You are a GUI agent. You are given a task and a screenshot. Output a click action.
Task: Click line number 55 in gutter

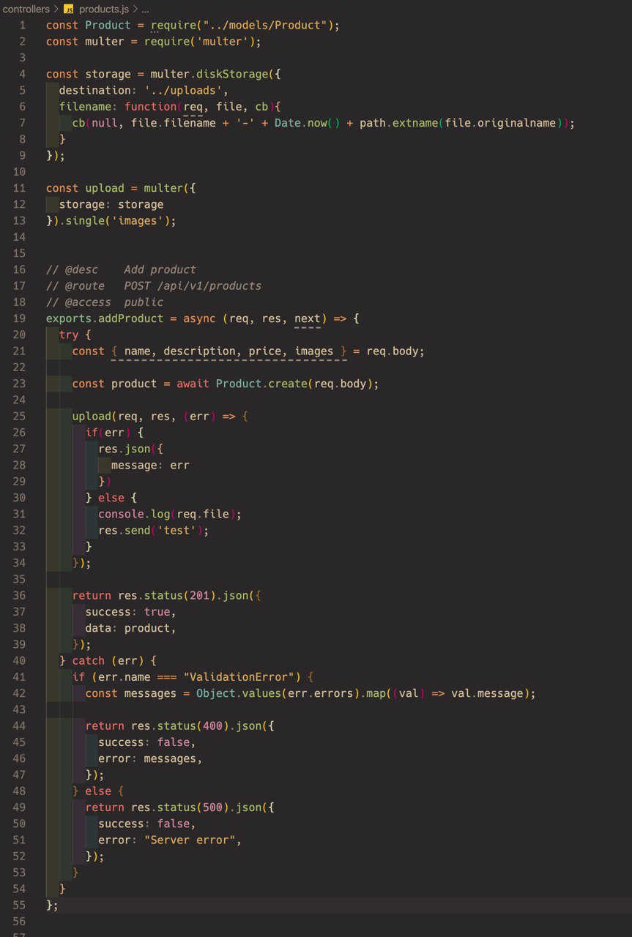click(x=20, y=906)
